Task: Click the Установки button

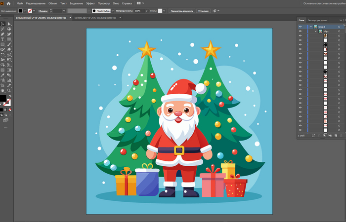Action: point(203,11)
